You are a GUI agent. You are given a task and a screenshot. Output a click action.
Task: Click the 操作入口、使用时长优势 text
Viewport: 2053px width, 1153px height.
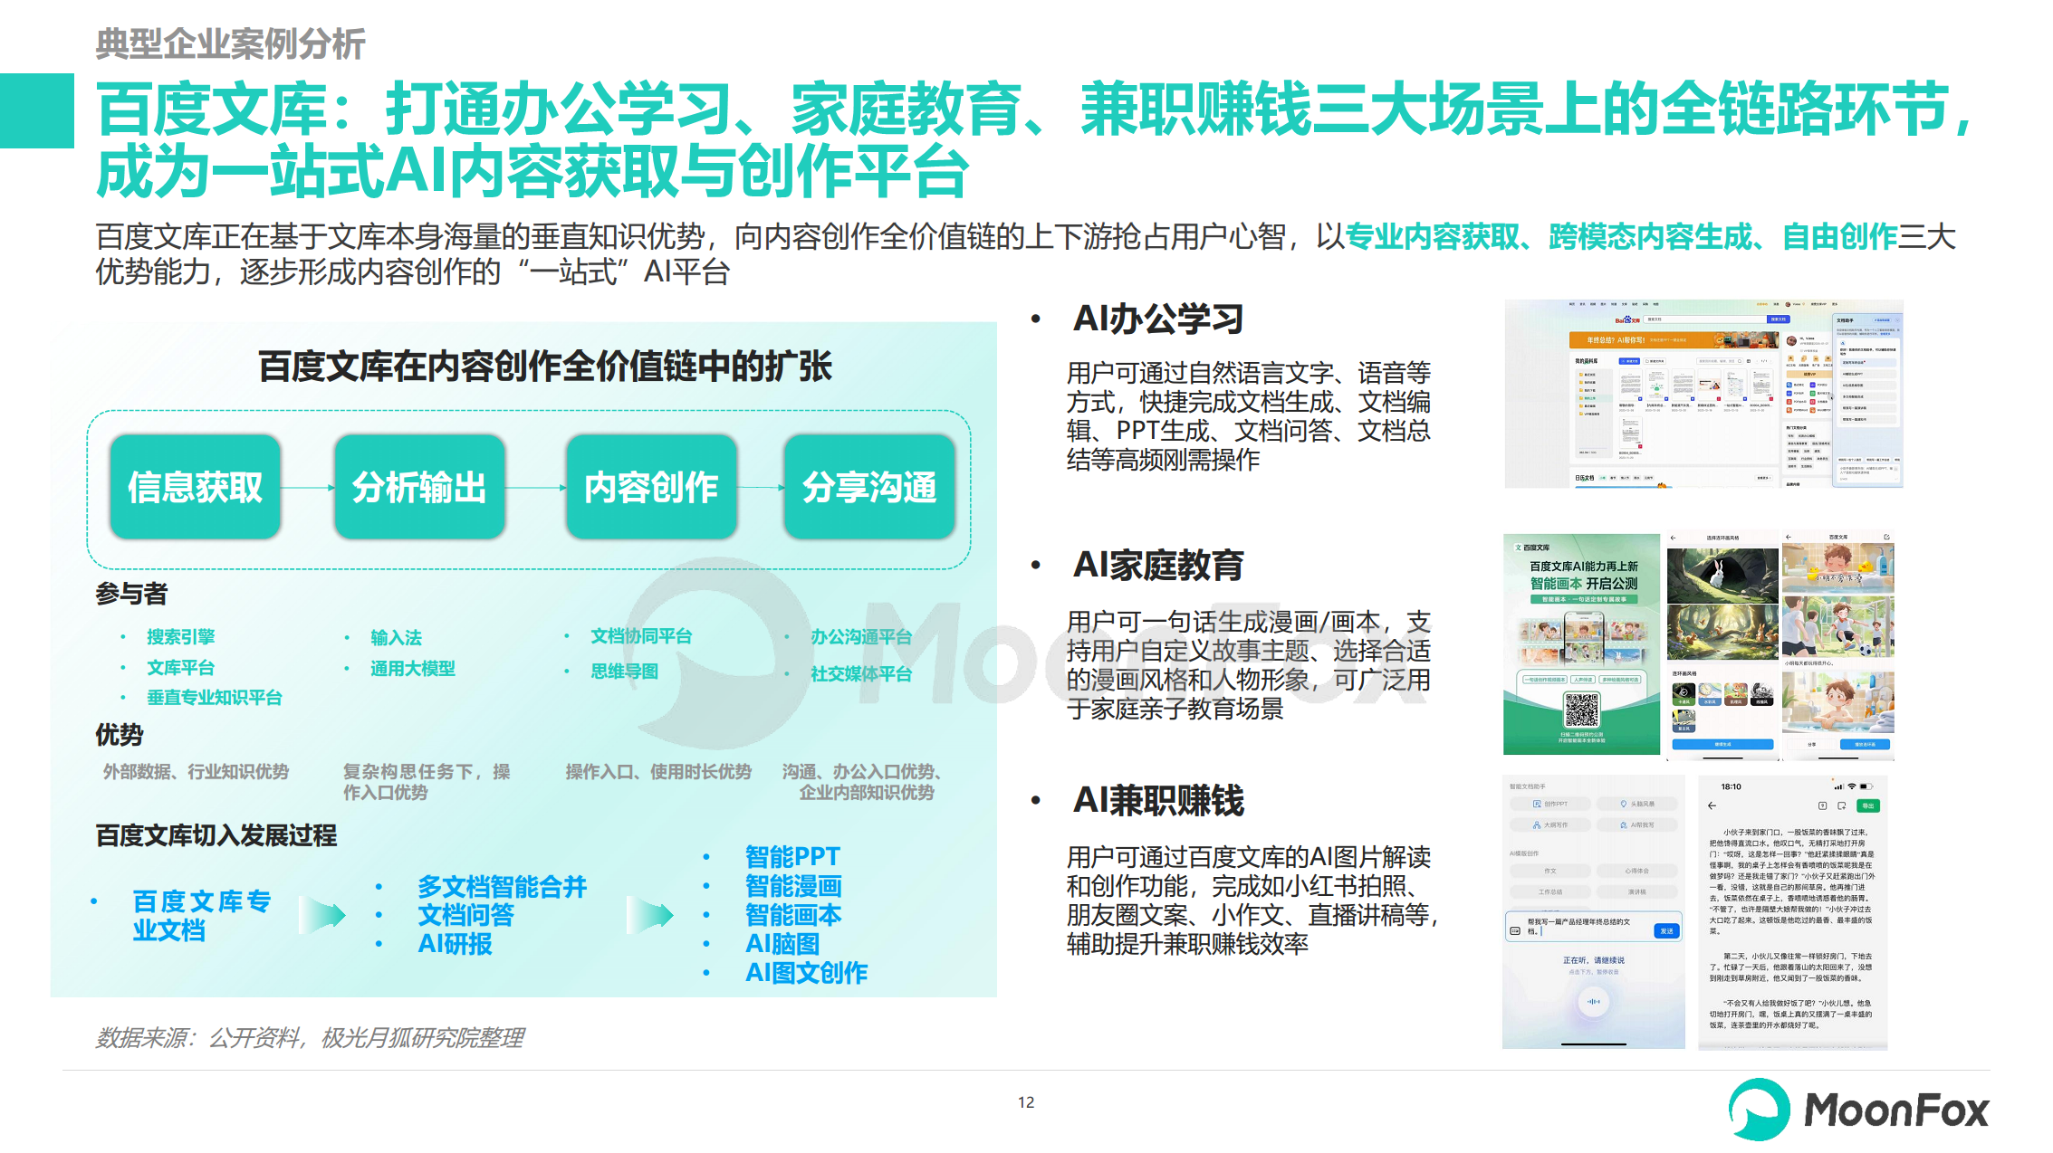[658, 771]
